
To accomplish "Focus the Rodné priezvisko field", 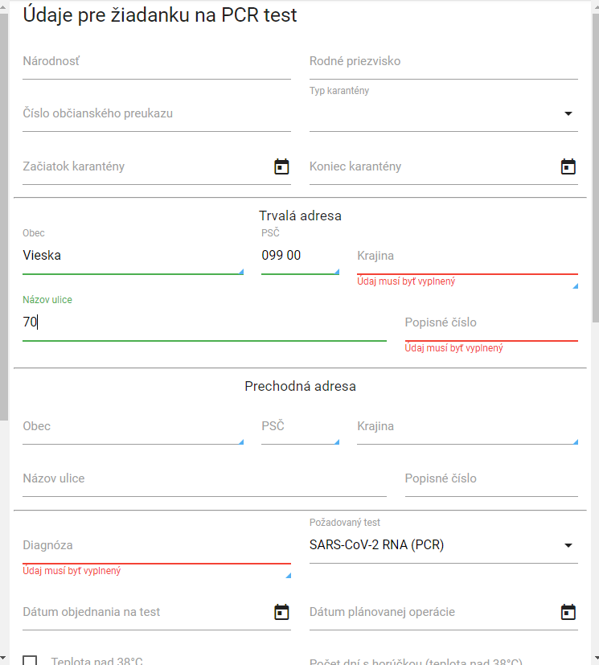I will coord(443,62).
